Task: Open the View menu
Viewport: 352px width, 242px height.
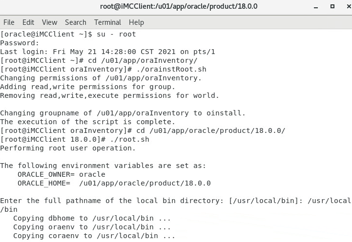Action: click(49, 22)
